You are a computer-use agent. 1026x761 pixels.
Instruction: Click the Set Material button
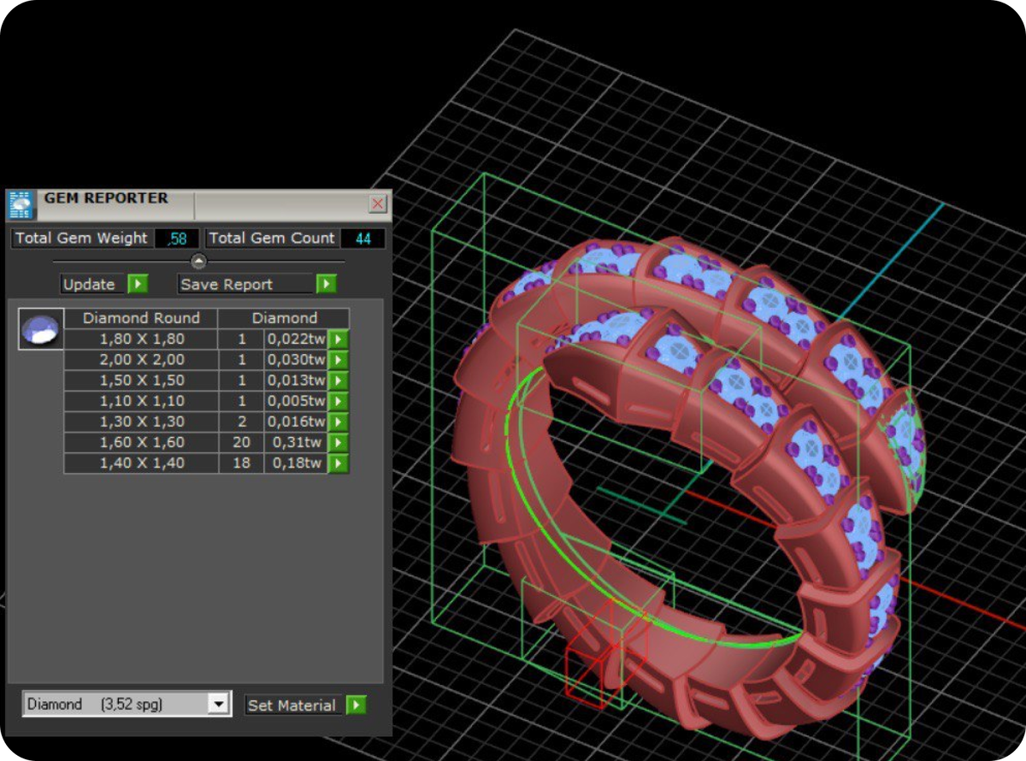coord(292,705)
